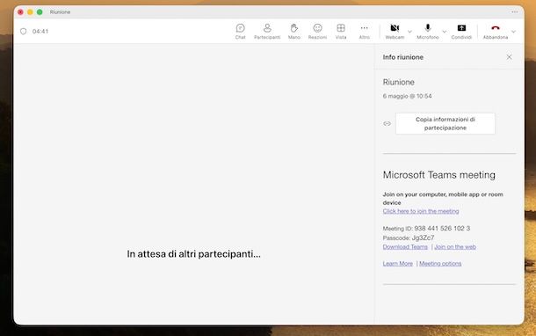Open the Chat panel
Image resolution: width=536 pixels, height=336 pixels.
240,31
